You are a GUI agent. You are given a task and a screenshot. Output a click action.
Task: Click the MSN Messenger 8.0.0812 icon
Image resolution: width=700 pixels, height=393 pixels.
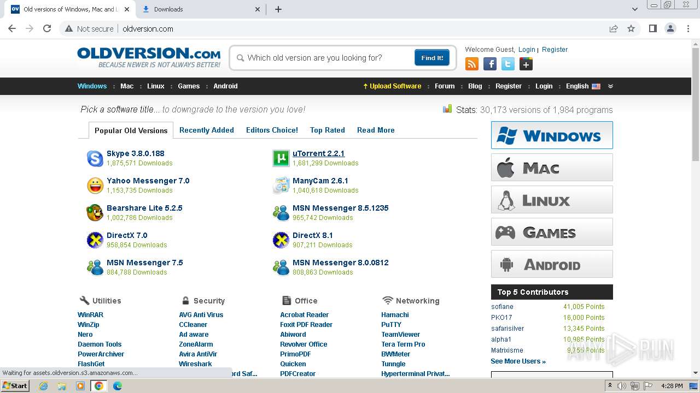point(281,267)
